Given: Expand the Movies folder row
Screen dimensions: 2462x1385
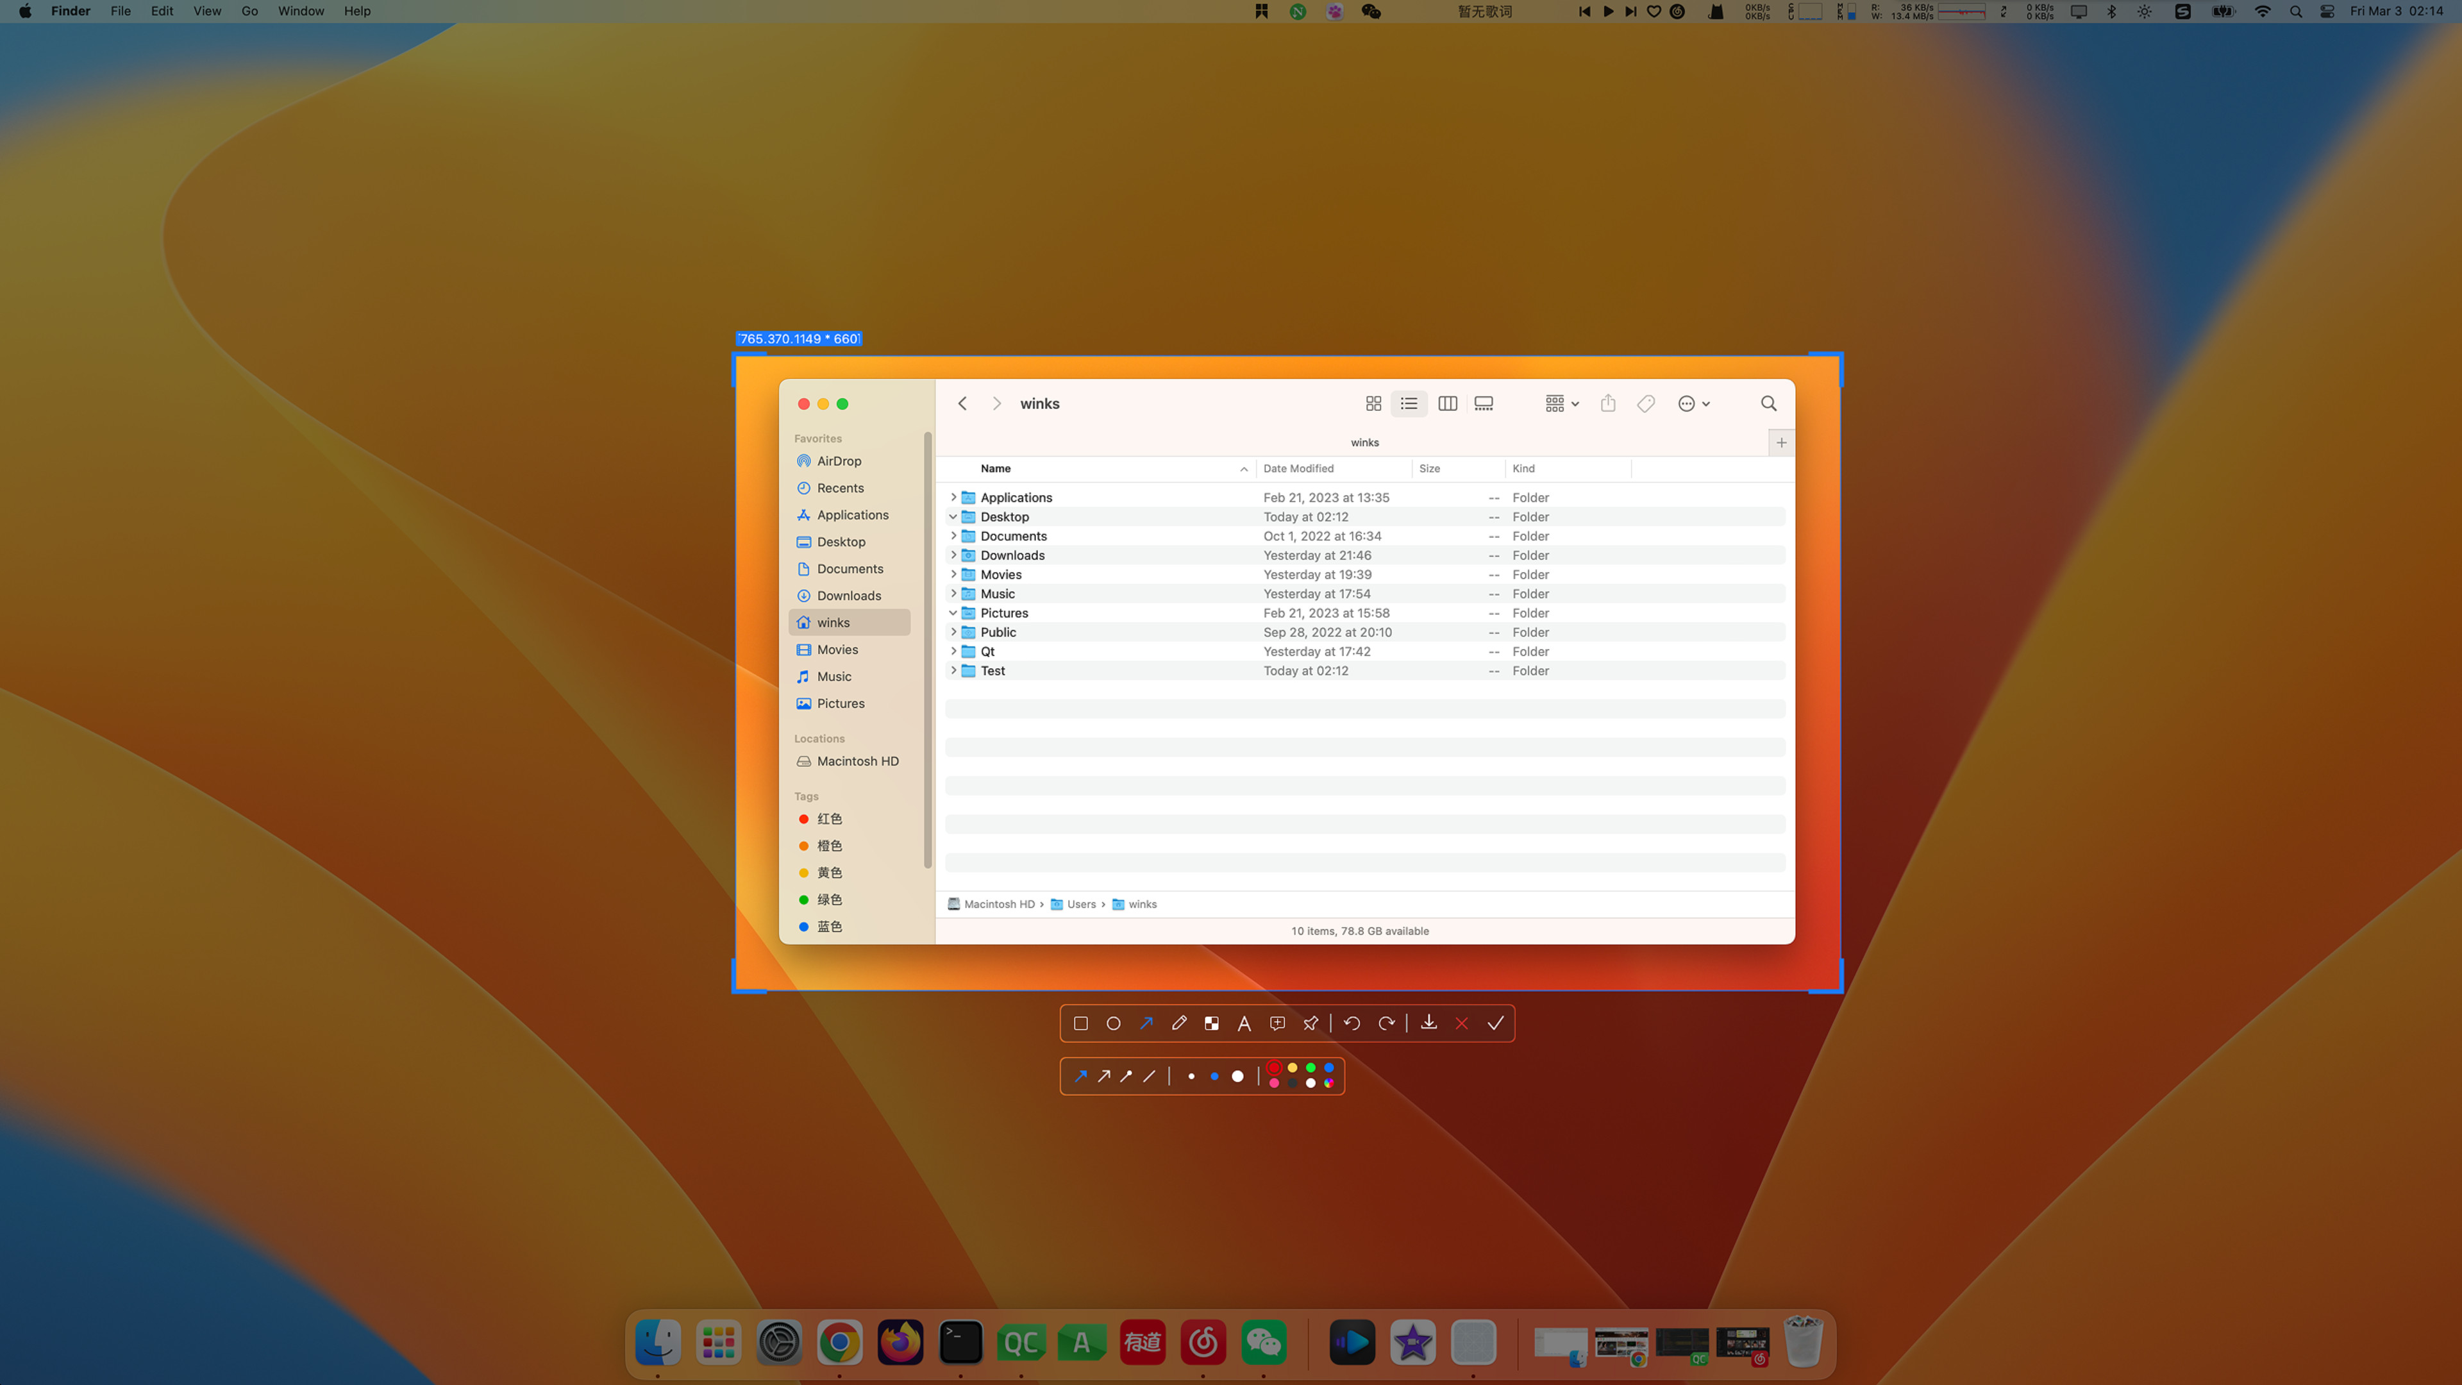Looking at the screenshot, I should click(x=953, y=573).
